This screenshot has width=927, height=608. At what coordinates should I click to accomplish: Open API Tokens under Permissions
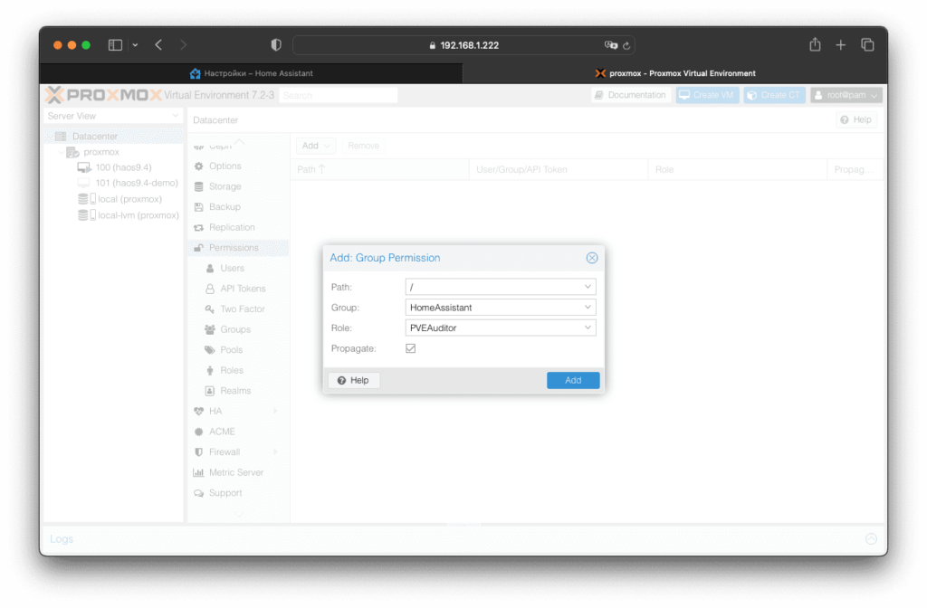[238, 289]
